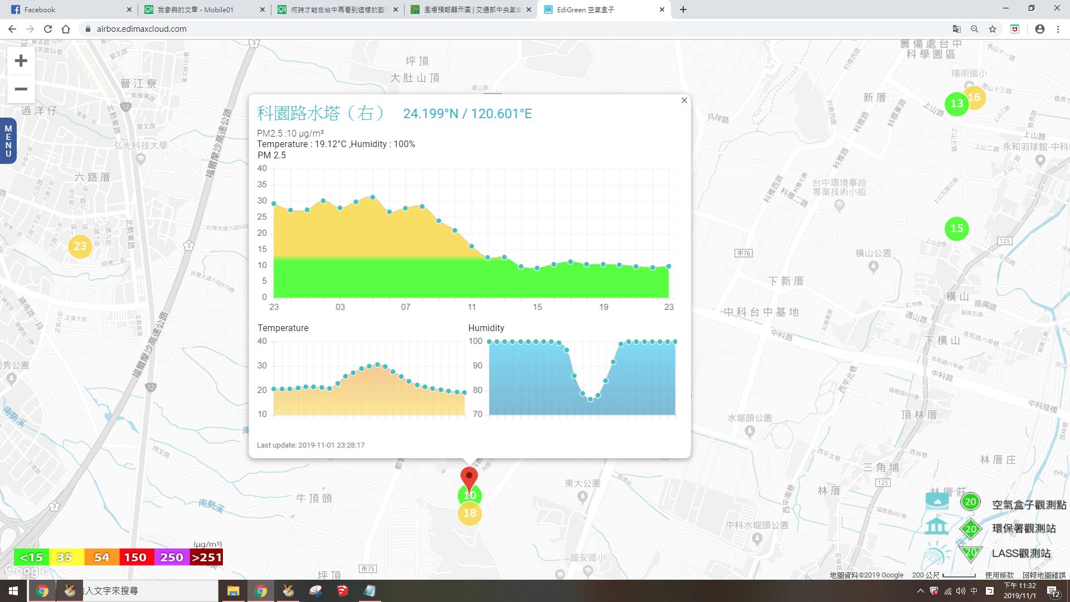1070x602 pixels.
Task: Open the Windows Start menu
Action: 13,591
